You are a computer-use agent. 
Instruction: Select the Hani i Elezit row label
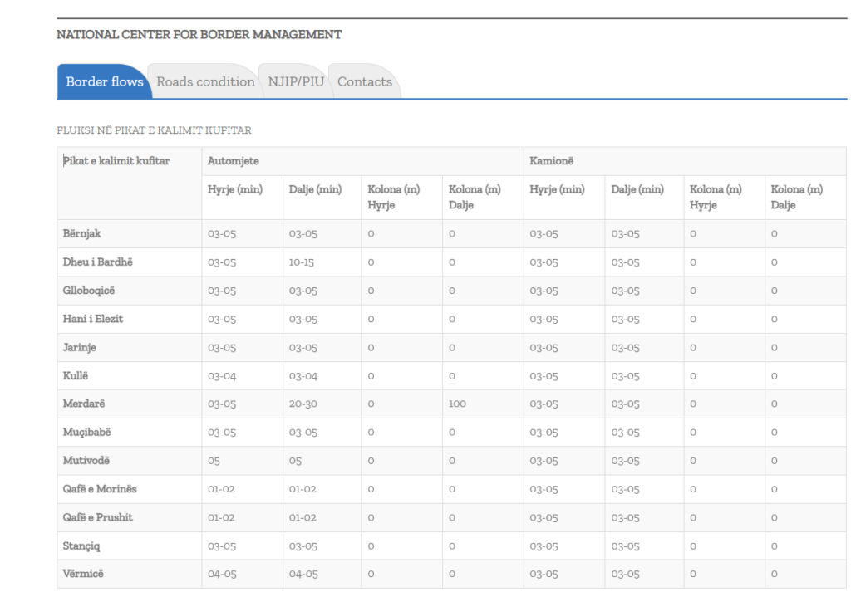[93, 319]
